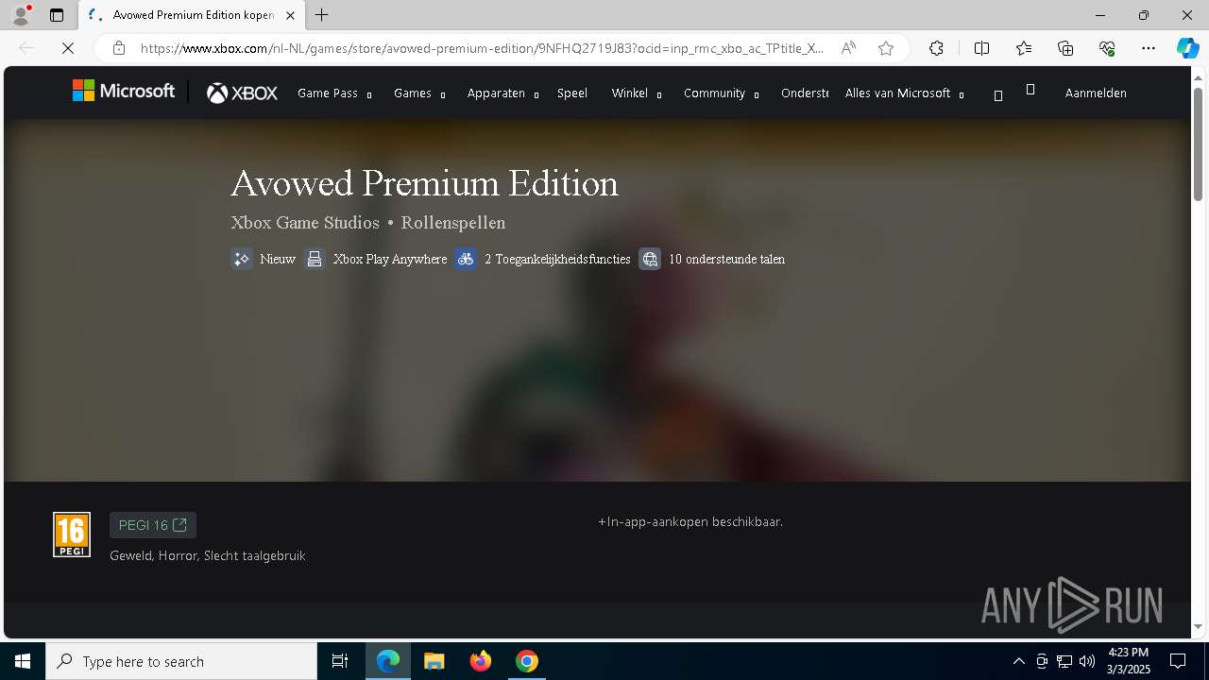The width and height of the screenshot is (1209, 680).
Task: Expand the Community menu
Action: click(722, 93)
